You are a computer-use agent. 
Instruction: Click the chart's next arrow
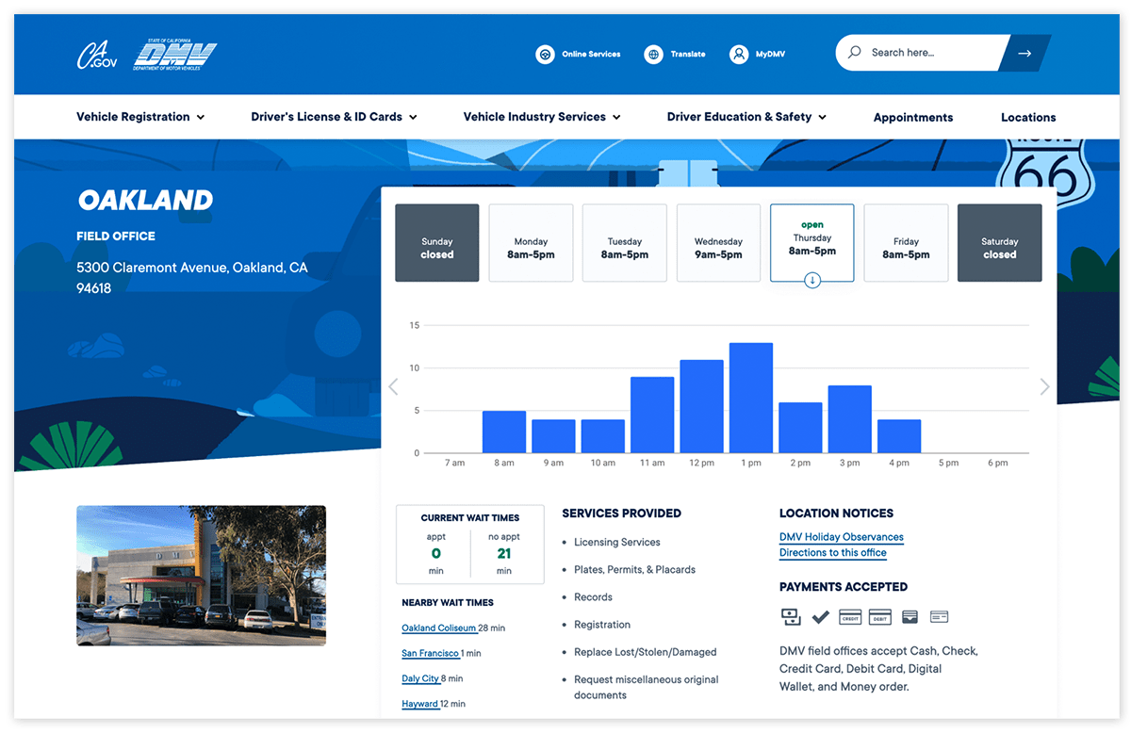click(1044, 386)
